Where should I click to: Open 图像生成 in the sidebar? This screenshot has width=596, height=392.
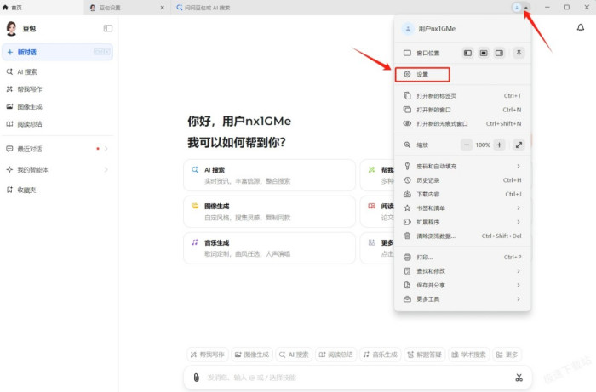coord(57,106)
